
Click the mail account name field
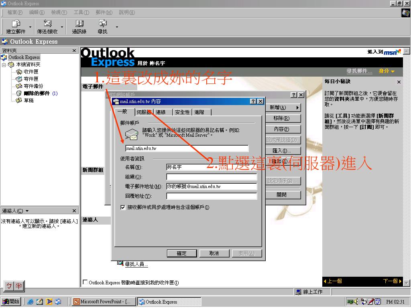187,148
